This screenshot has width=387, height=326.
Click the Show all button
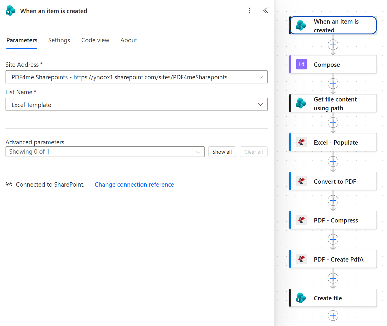[222, 152]
